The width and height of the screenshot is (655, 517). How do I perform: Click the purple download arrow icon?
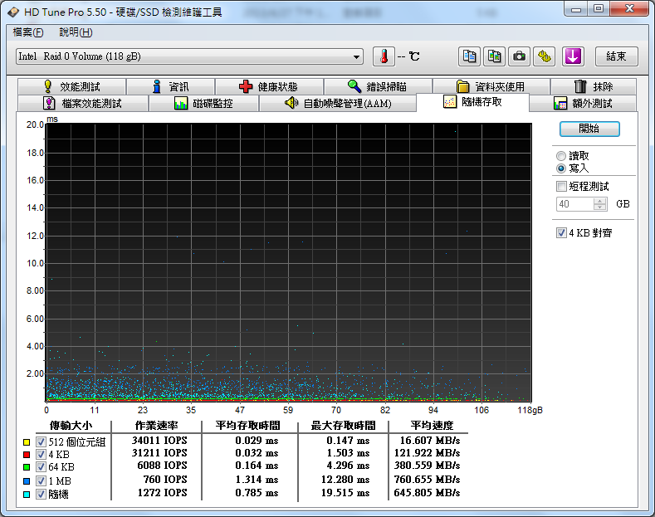tap(573, 56)
